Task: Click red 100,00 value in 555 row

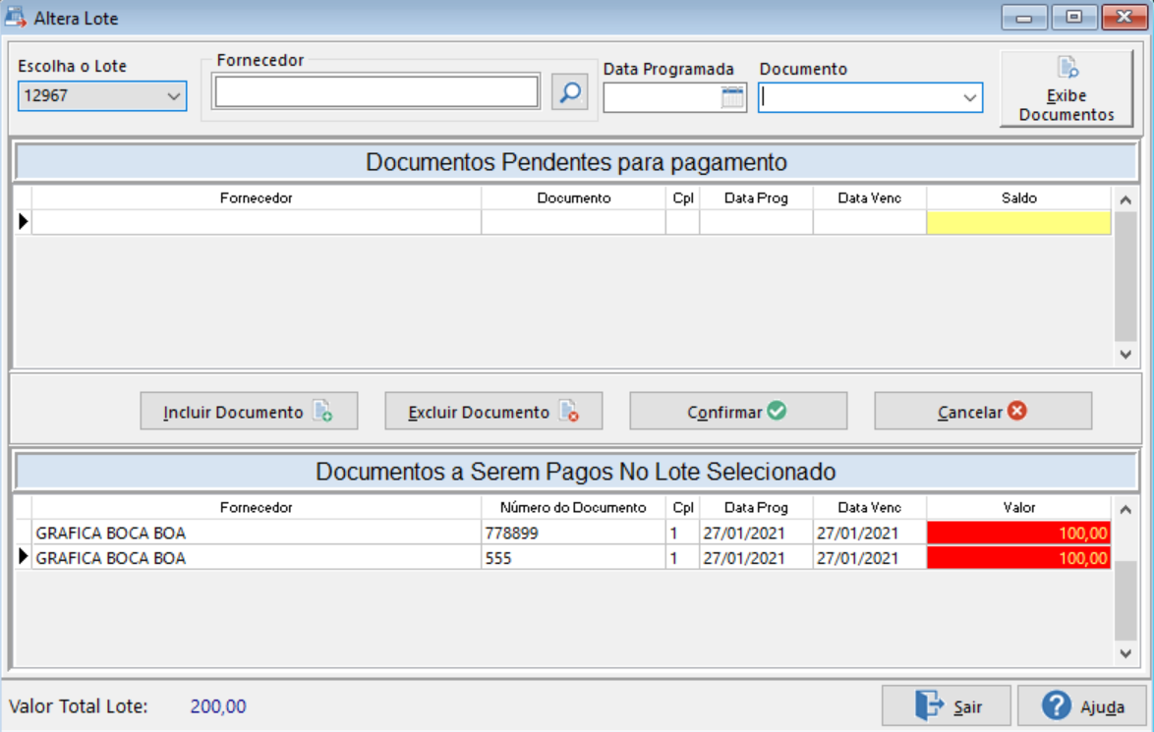Action: pyautogui.click(x=1018, y=558)
